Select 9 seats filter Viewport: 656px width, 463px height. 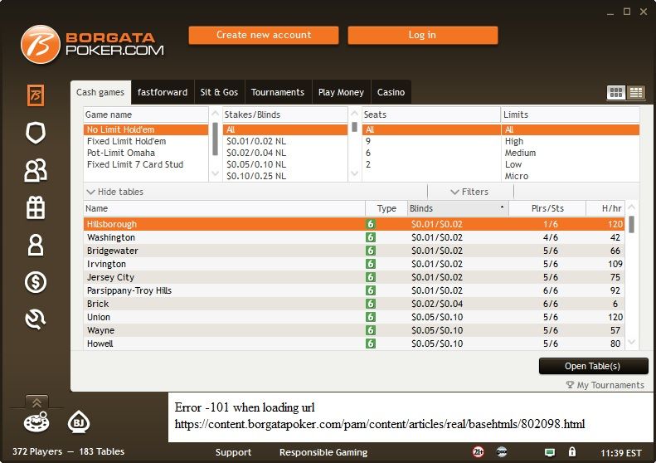click(x=431, y=142)
